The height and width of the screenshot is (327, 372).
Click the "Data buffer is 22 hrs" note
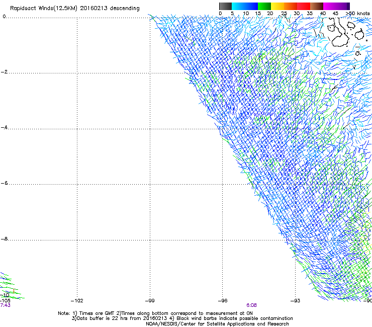point(102,318)
